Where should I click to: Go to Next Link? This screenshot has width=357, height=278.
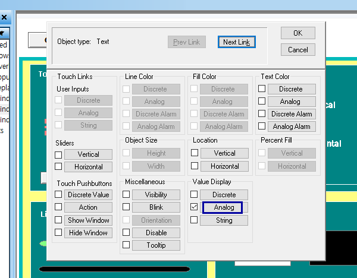click(237, 42)
